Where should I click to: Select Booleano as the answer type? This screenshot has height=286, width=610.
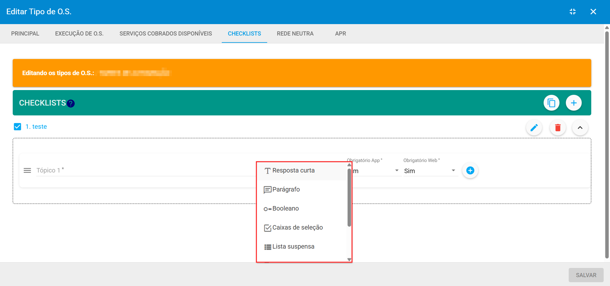[285, 208]
